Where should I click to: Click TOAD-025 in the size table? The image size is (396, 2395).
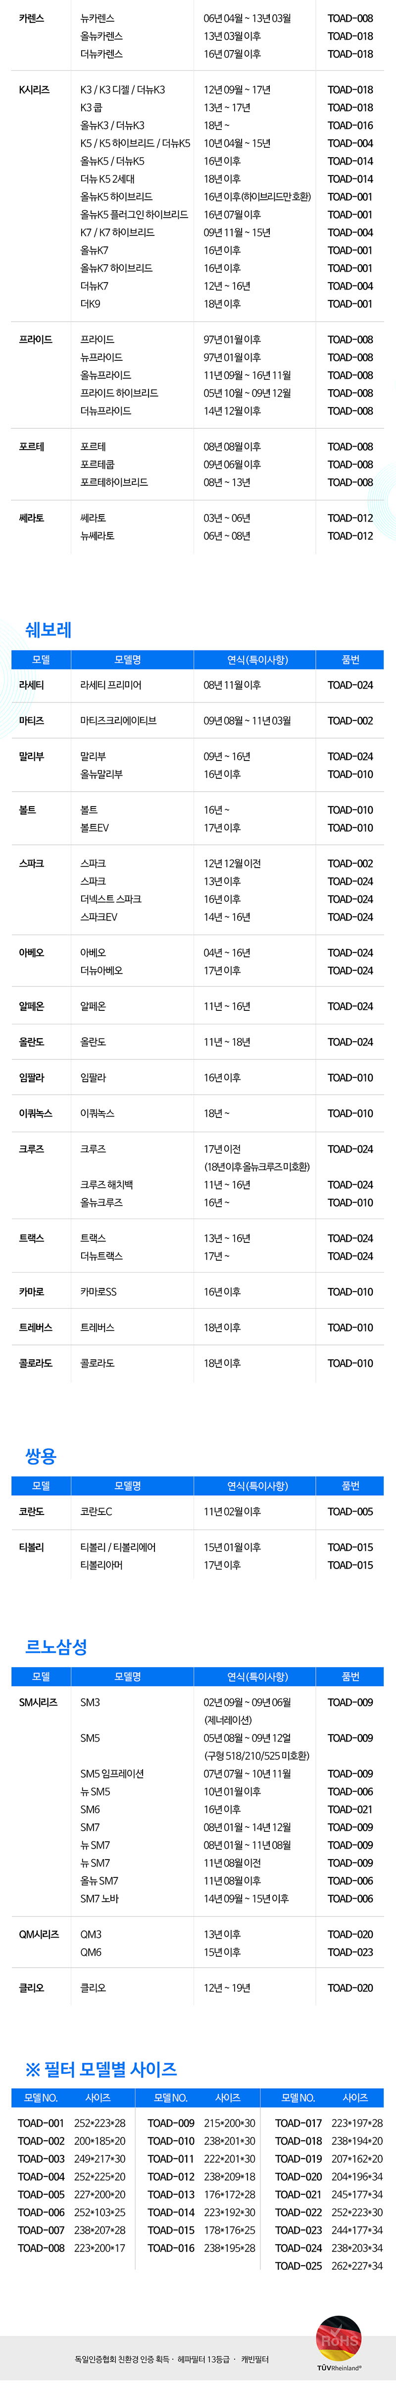point(298,2266)
